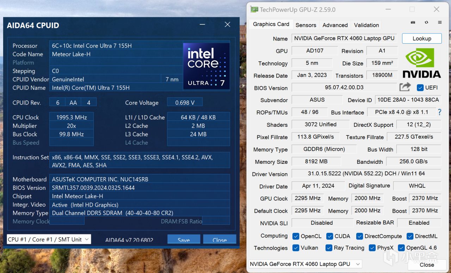
Task: Click the '7 nm' process value
Action: pyautogui.click(x=172, y=79)
